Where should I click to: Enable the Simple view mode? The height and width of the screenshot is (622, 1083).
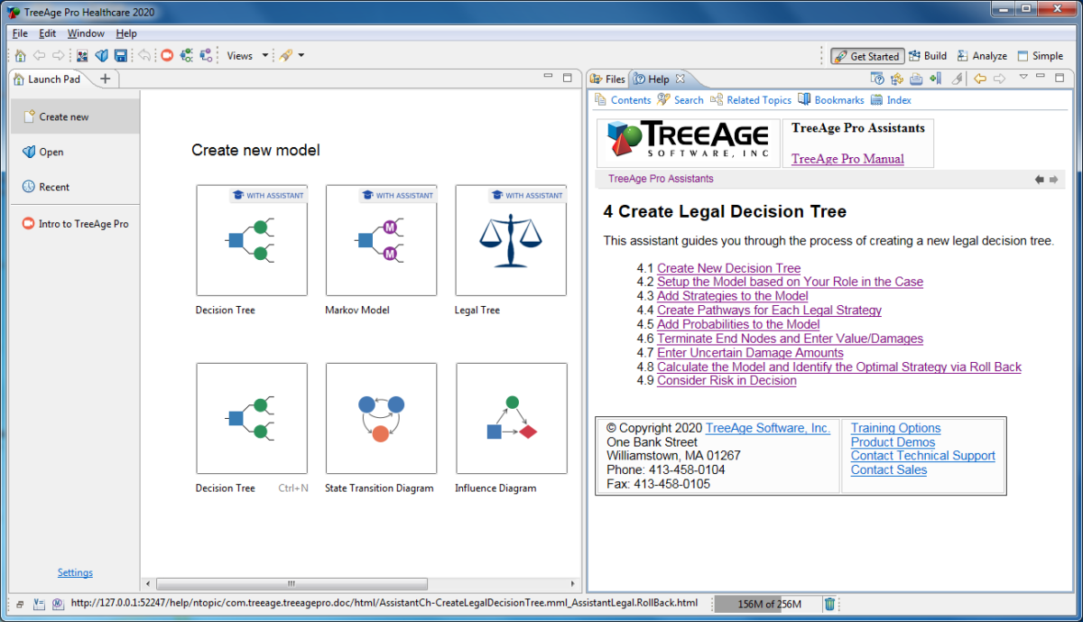tap(1040, 56)
